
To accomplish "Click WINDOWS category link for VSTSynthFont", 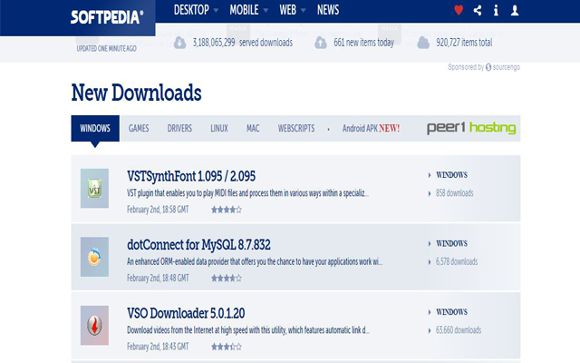I will pos(451,175).
